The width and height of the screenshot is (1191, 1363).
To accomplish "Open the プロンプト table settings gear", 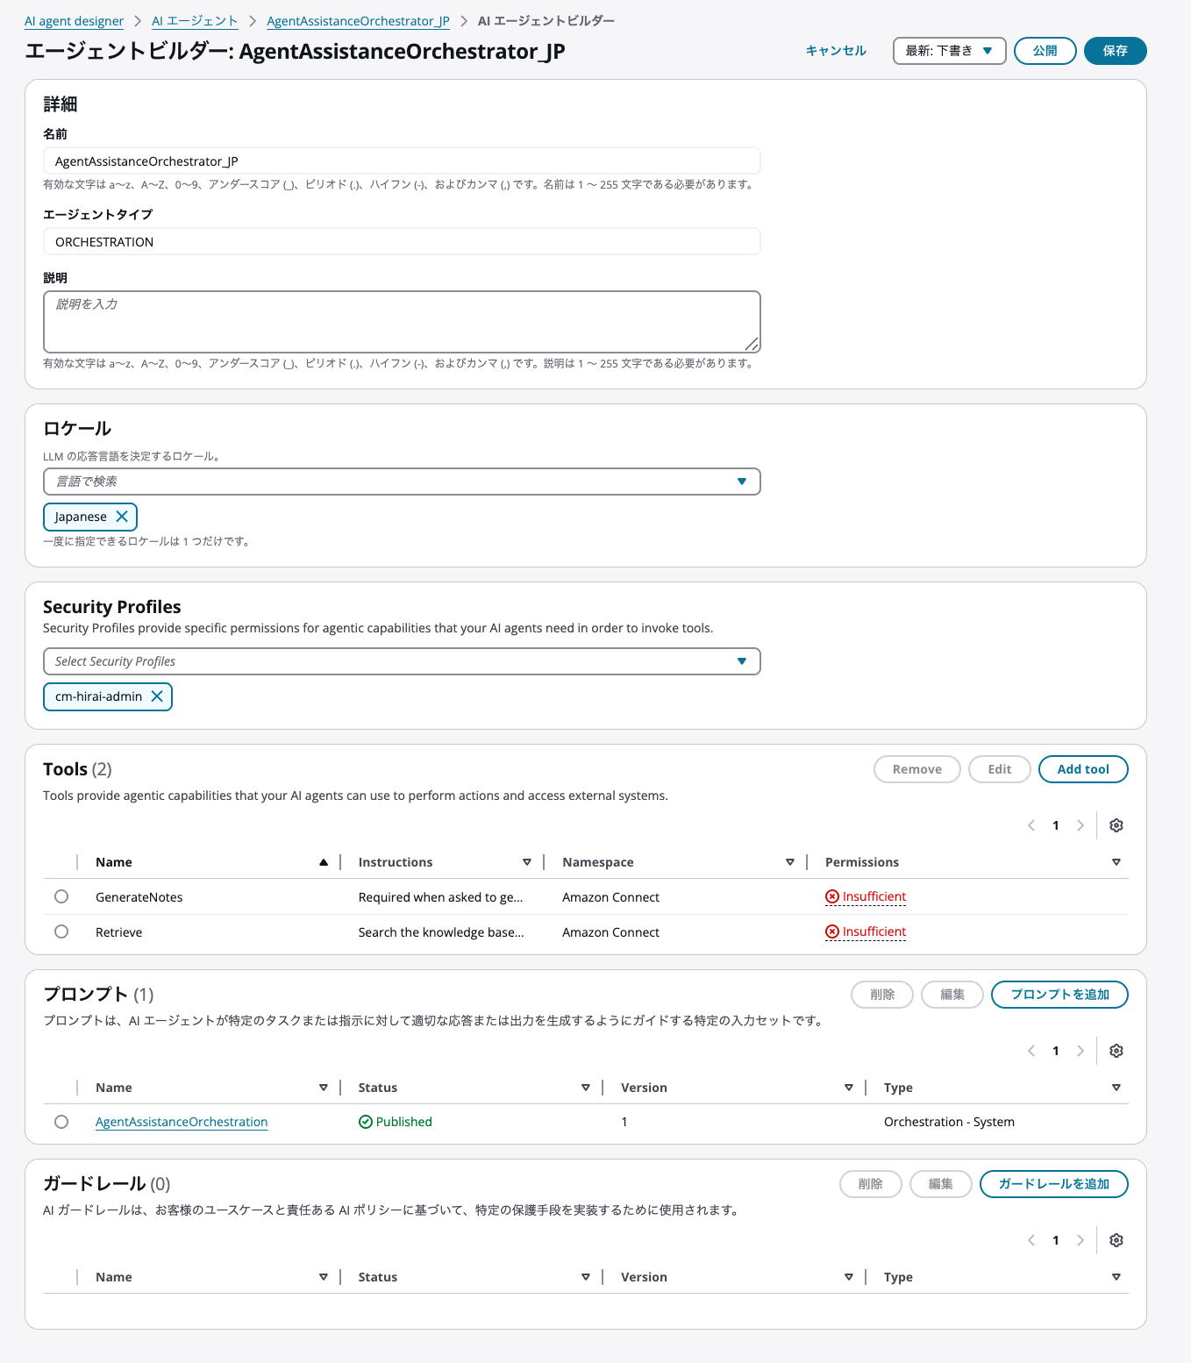I will (x=1116, y=1051).
